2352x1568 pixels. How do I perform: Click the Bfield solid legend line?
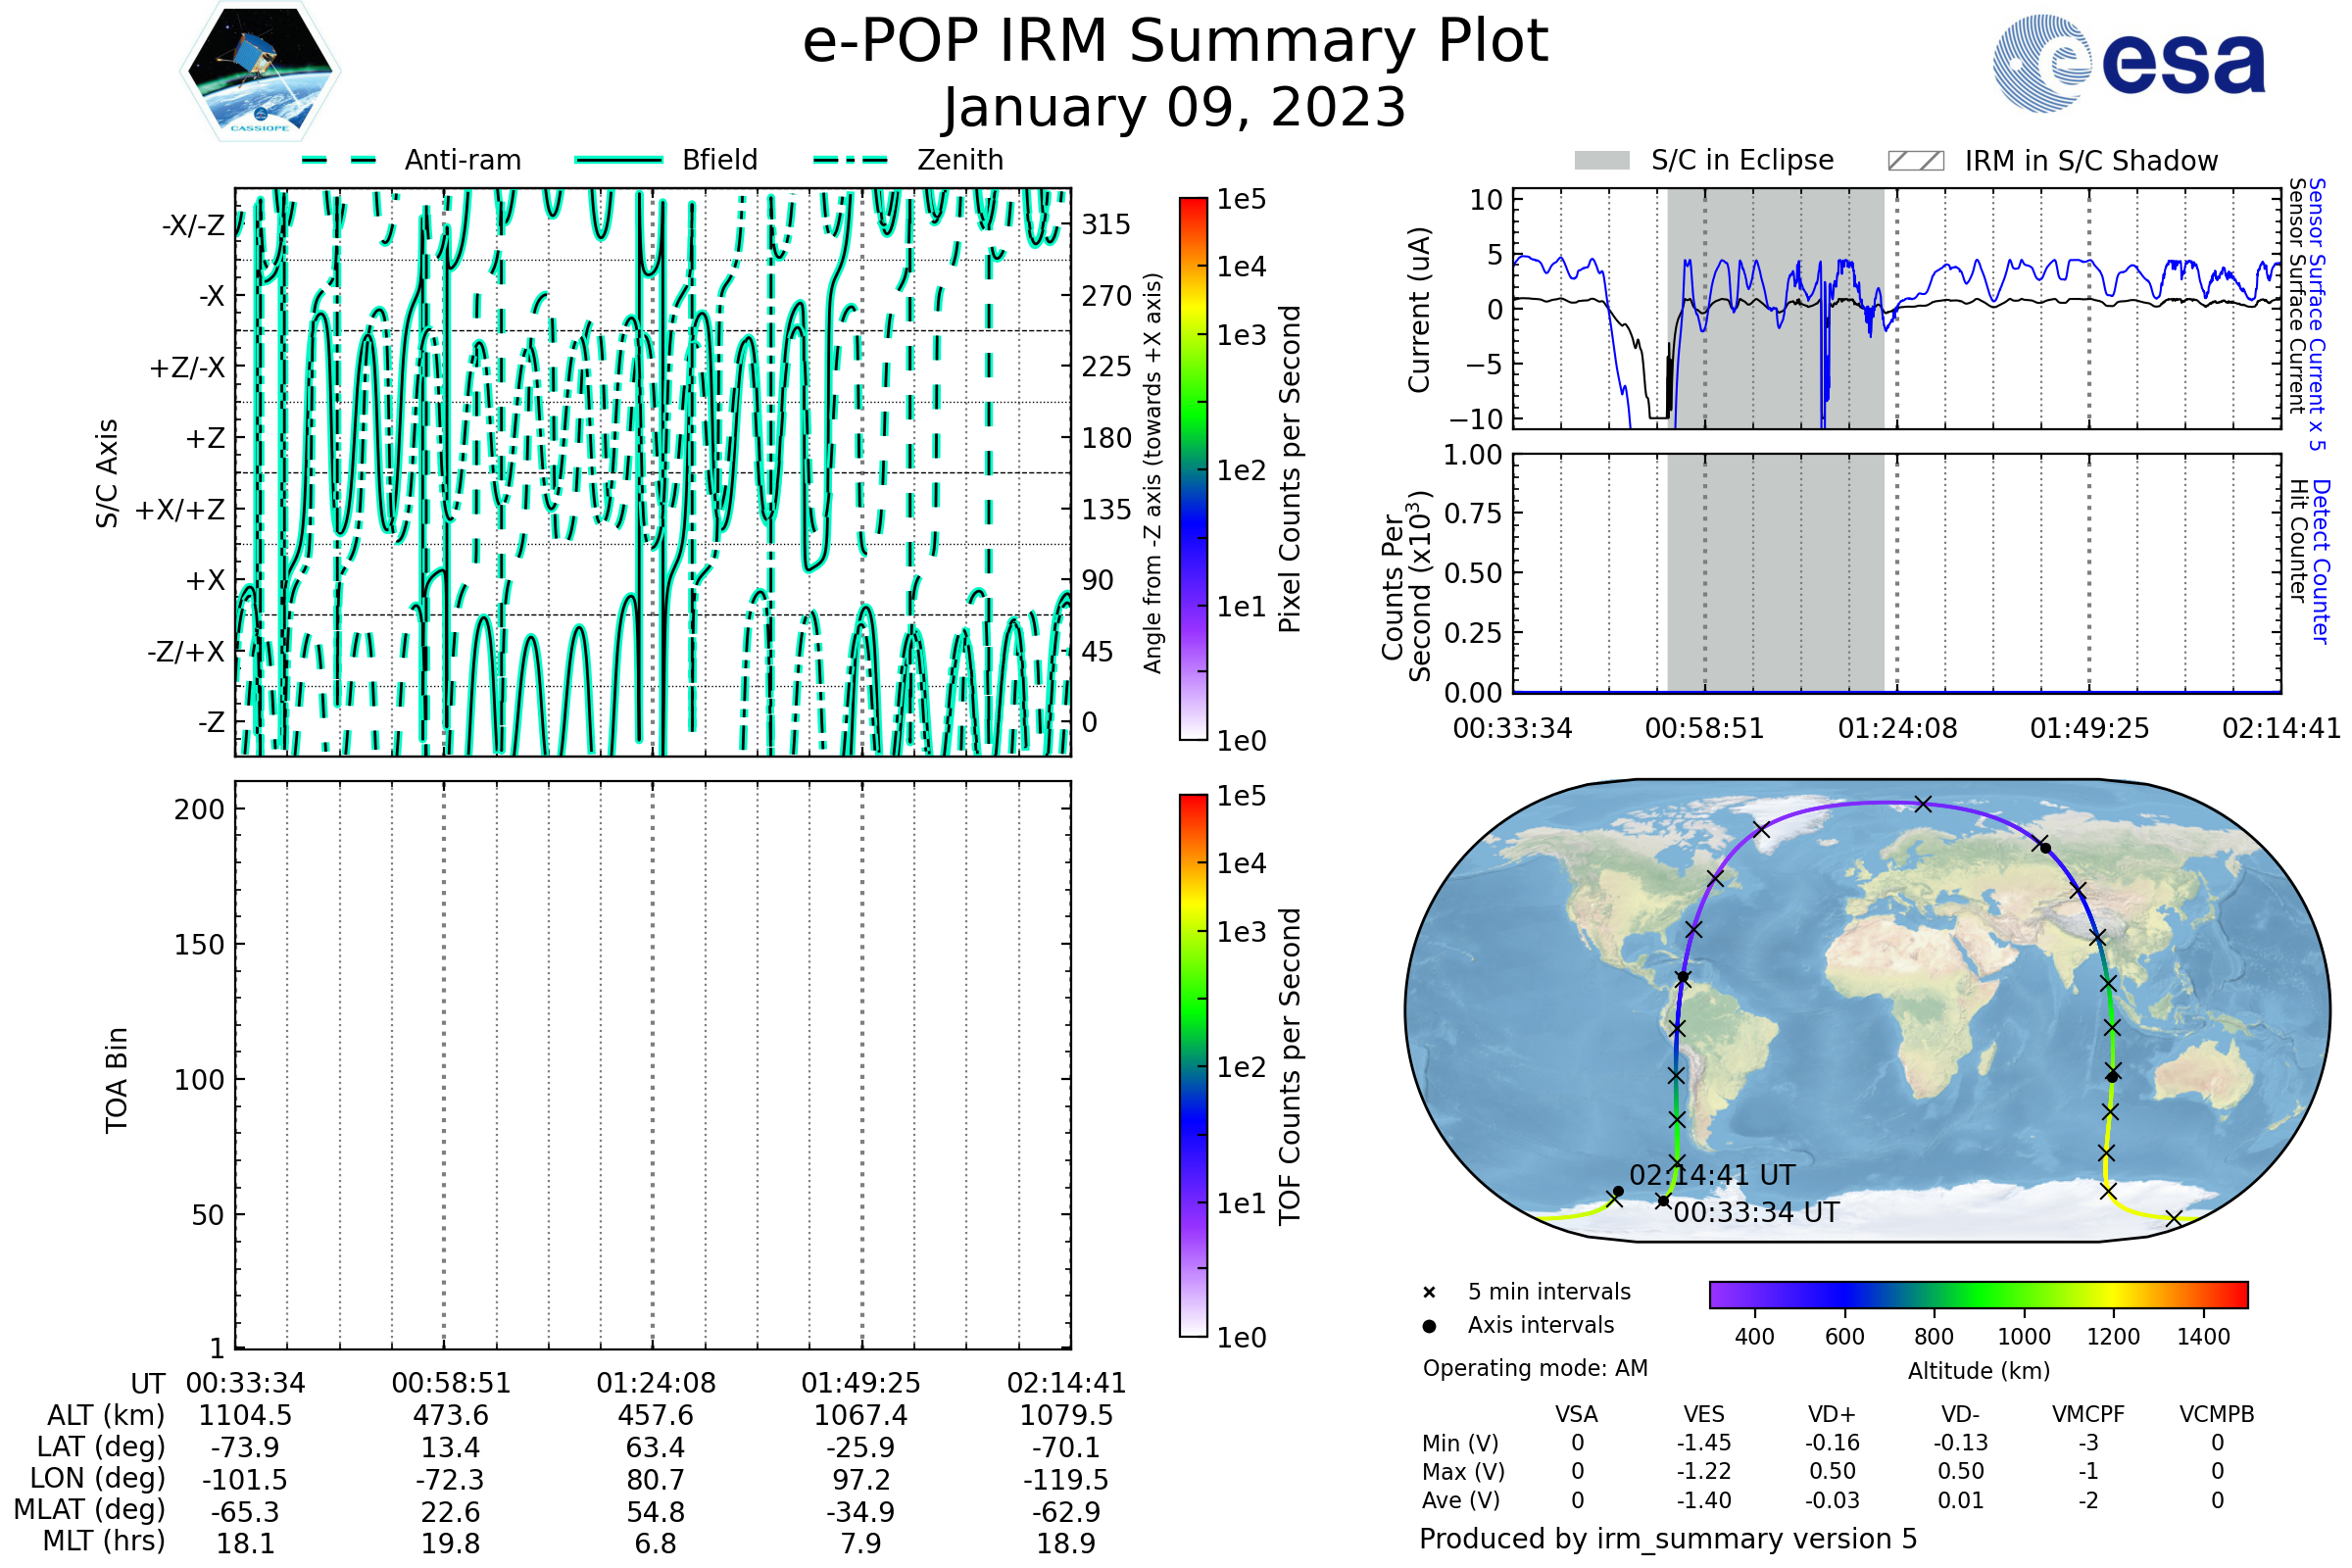618,160
